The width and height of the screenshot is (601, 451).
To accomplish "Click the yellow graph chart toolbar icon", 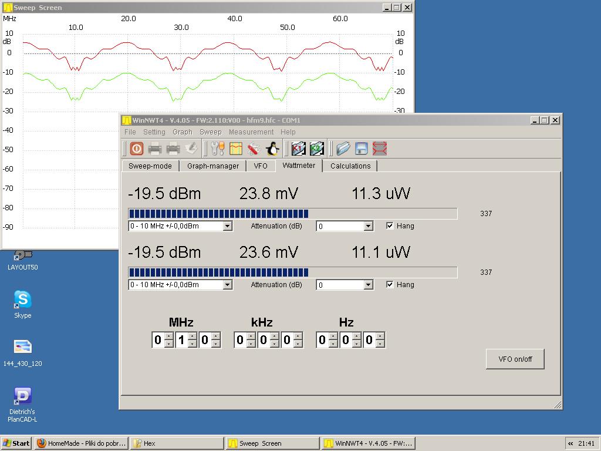I will 236,149.
